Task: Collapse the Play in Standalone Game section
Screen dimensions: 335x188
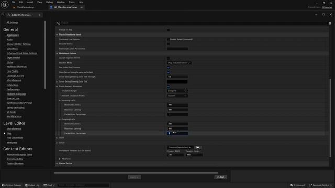Action: tap(57, 34)
